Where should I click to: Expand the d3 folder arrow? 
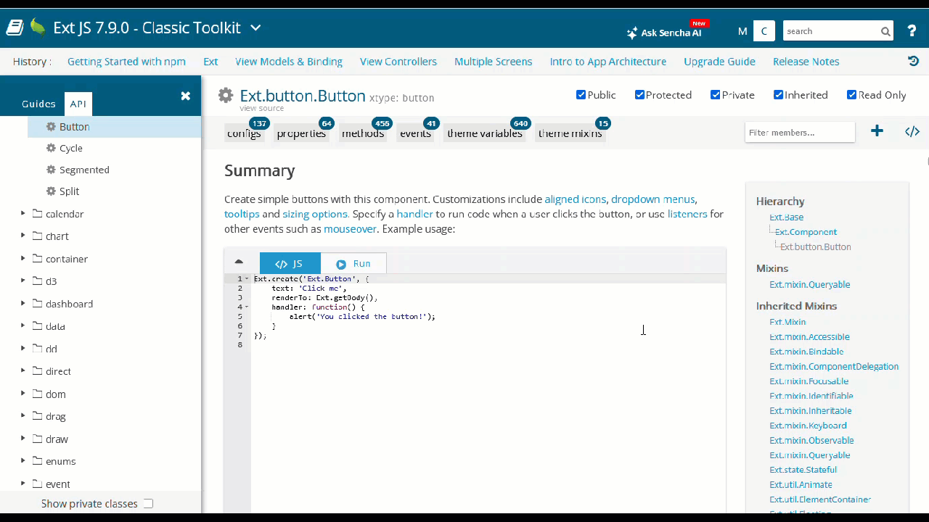pos(22,281)
